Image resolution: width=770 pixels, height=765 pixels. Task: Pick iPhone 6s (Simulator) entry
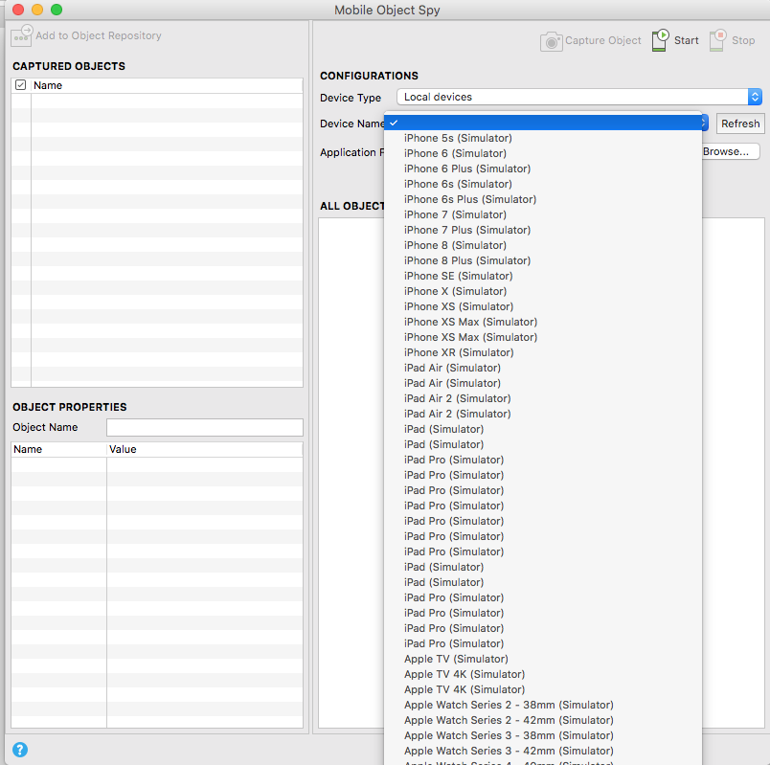click(543, 184)
